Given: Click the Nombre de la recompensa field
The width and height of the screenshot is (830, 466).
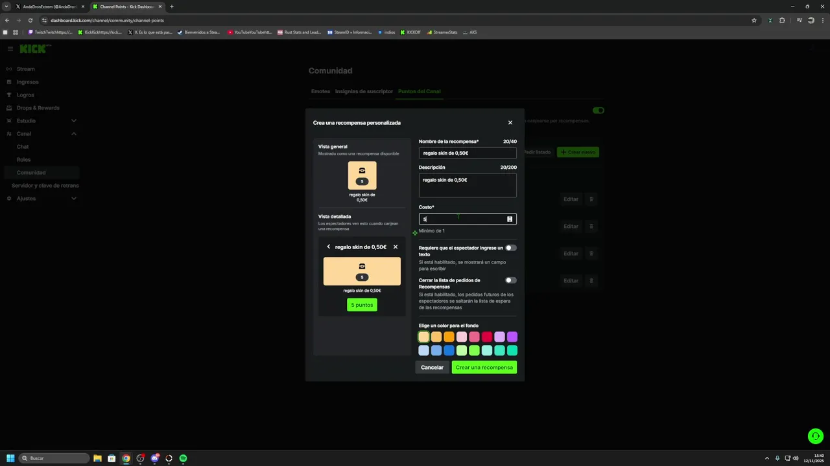Looking at the screenshot, I should pos(468,153).
